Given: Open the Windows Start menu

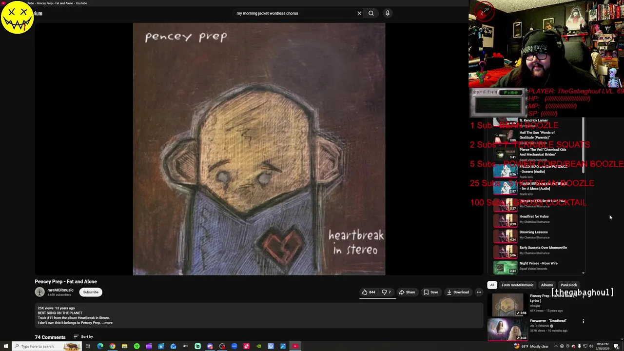Looking at the screenshot, I should click(5, 346).
